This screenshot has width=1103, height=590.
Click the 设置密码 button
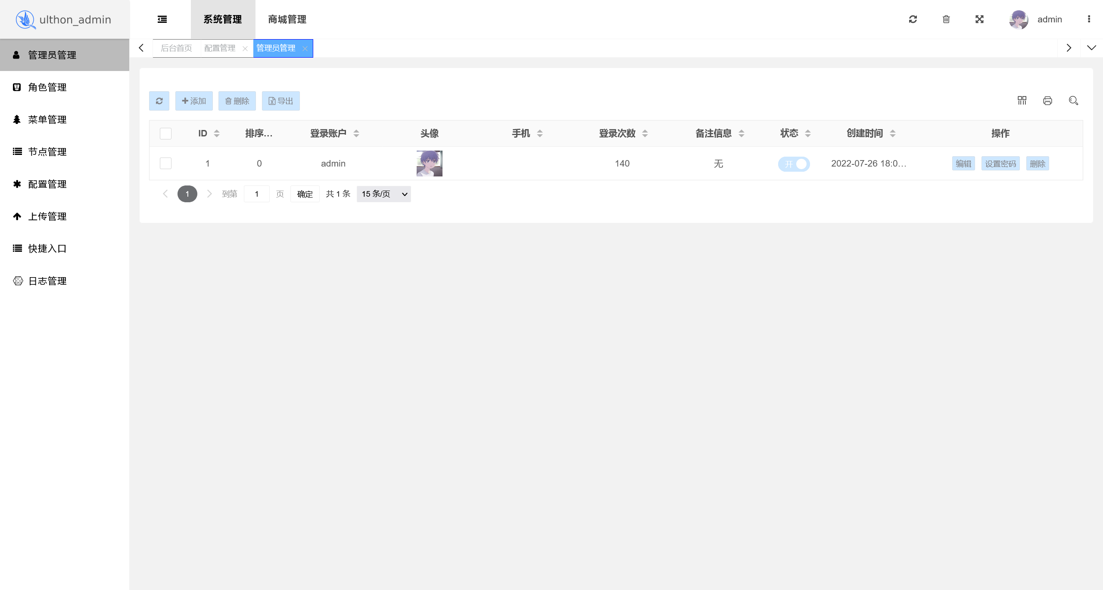(x=1000, y=164)
